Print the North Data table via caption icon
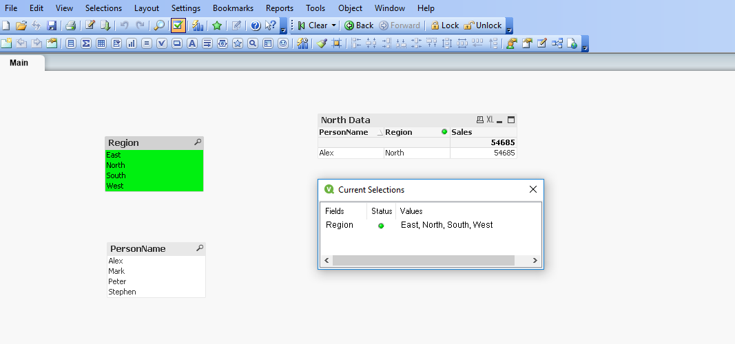Image resolution: width=735 pixels, height=344 pixels. (480, 120)
